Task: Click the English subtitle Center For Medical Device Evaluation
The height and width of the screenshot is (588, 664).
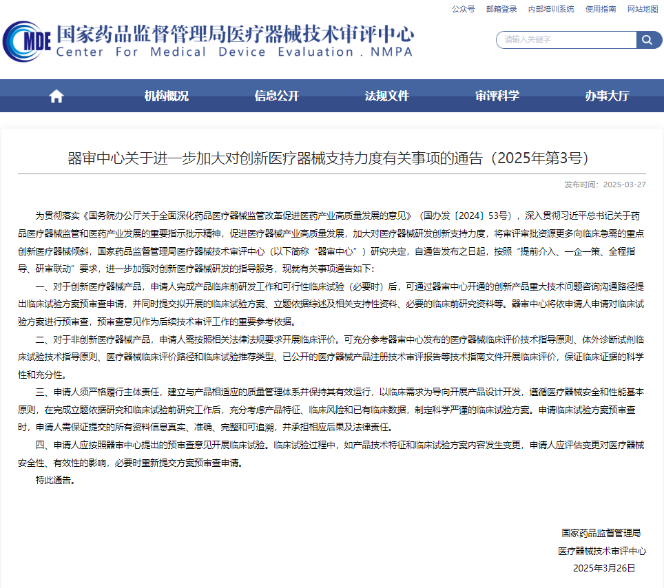Action: pyautogui.click(x=234, y=52)
